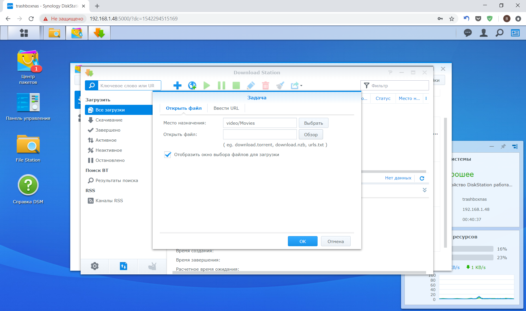Bookmark page with star icon
This screenshot has width=526, height=311.
(x=452, y=19)
